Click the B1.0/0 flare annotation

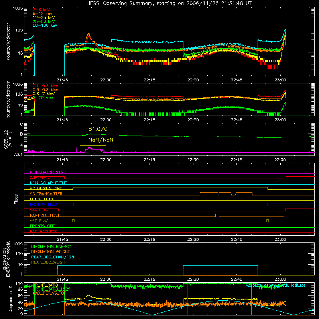(x=98, y=129)
